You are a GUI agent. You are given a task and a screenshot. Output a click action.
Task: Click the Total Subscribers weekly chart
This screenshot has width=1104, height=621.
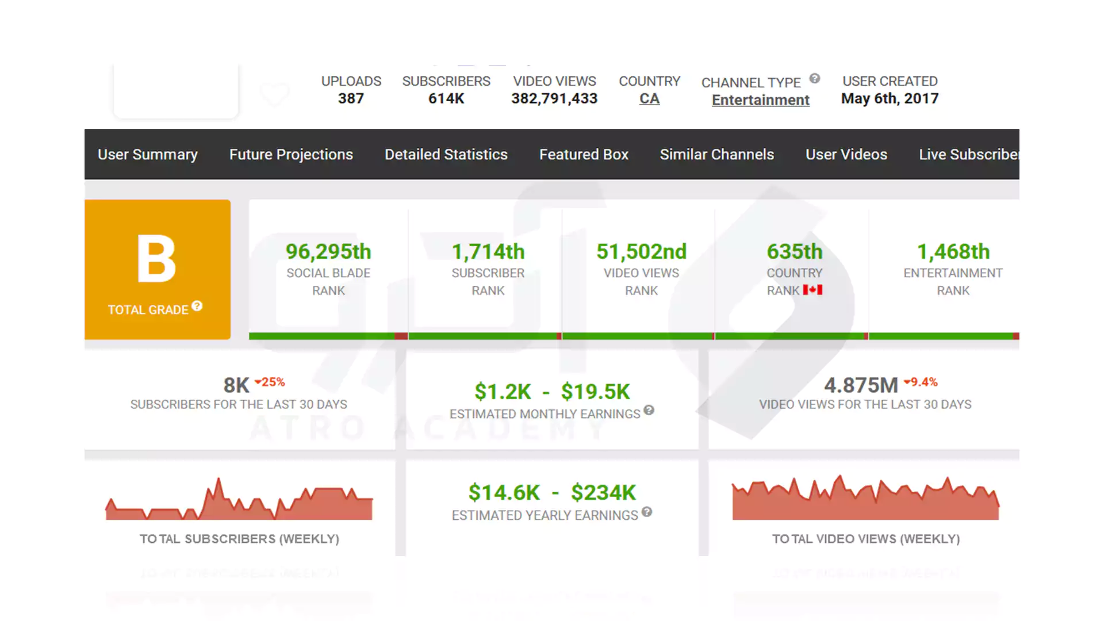239,499
